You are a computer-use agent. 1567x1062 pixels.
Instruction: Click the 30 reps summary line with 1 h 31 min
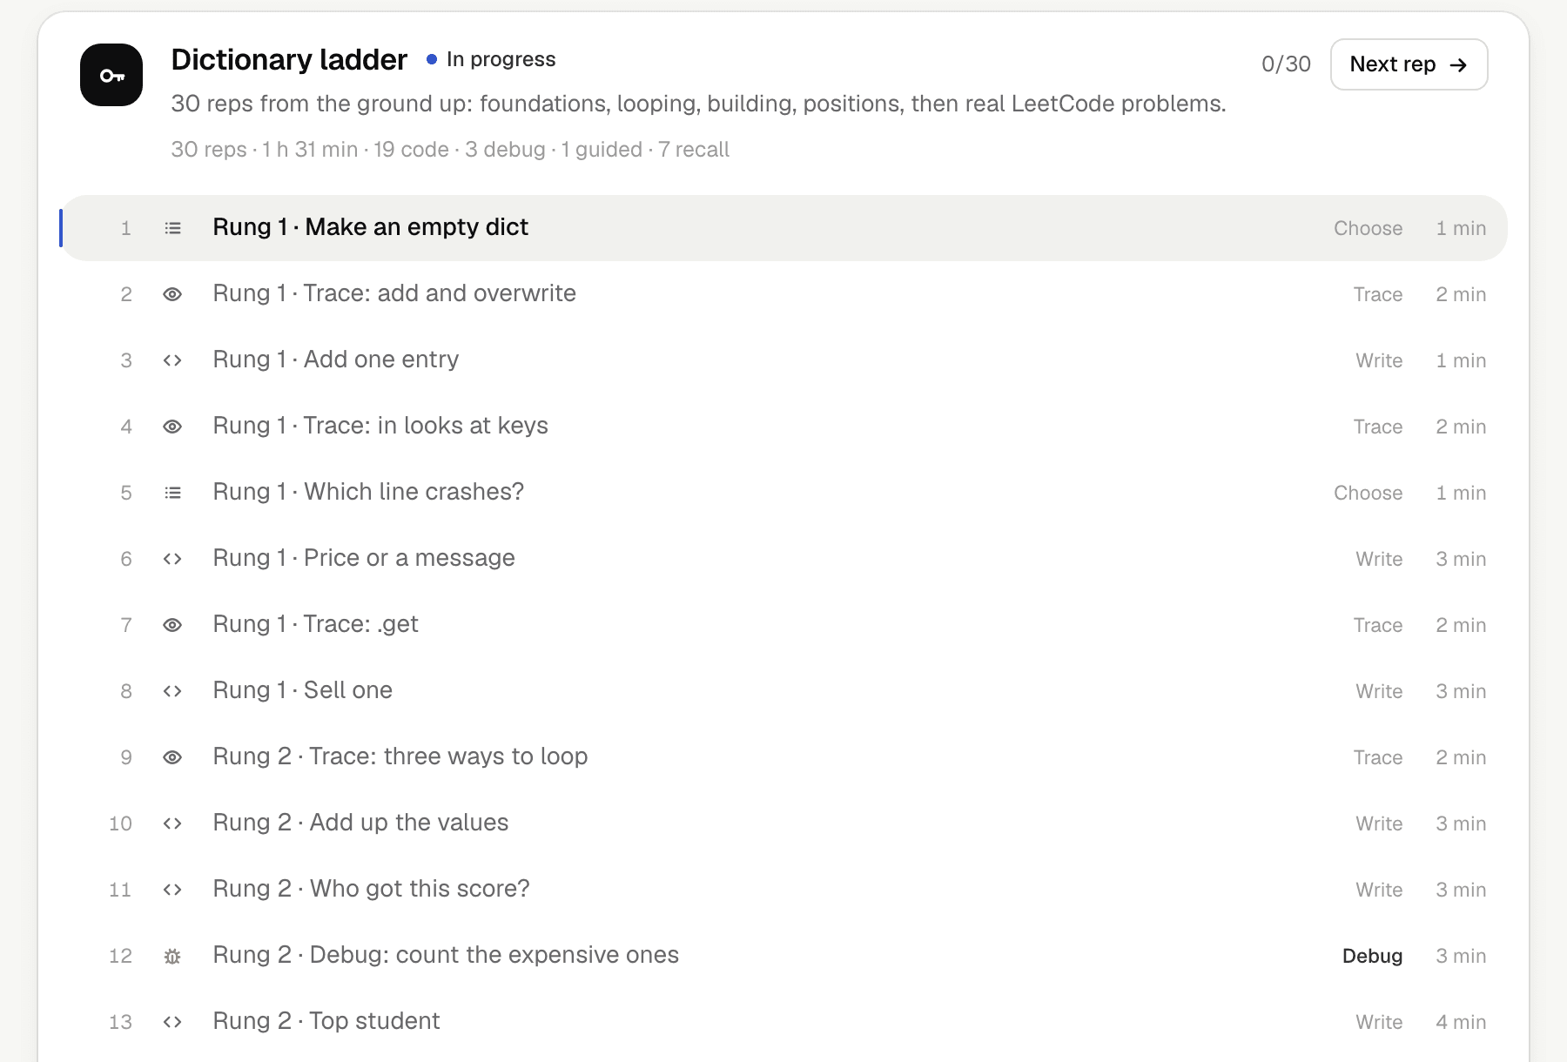[450, 150]
